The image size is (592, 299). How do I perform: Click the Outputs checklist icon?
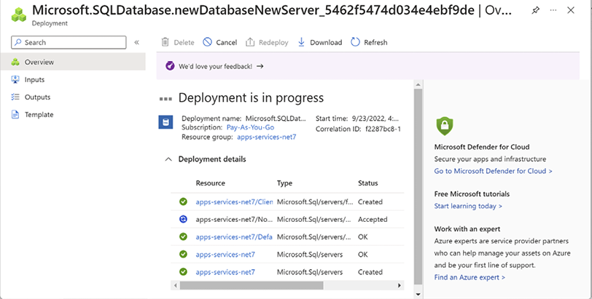[x=15, y=97]
